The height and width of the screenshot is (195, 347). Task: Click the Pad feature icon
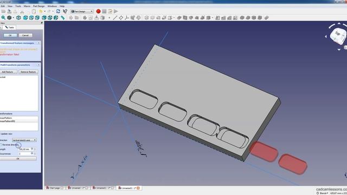[x=146, y=18]
